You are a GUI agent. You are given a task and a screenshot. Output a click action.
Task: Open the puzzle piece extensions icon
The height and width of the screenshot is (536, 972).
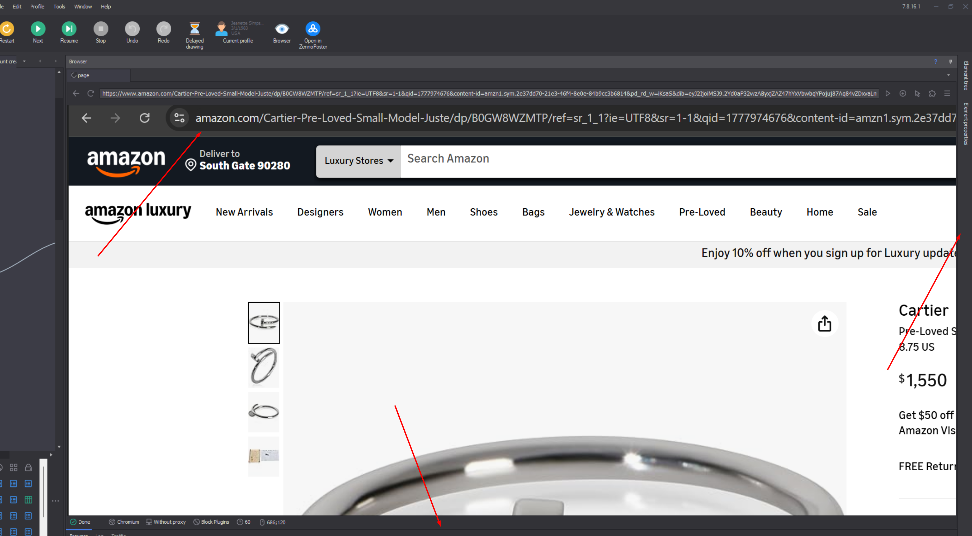(x=932, y=94)
